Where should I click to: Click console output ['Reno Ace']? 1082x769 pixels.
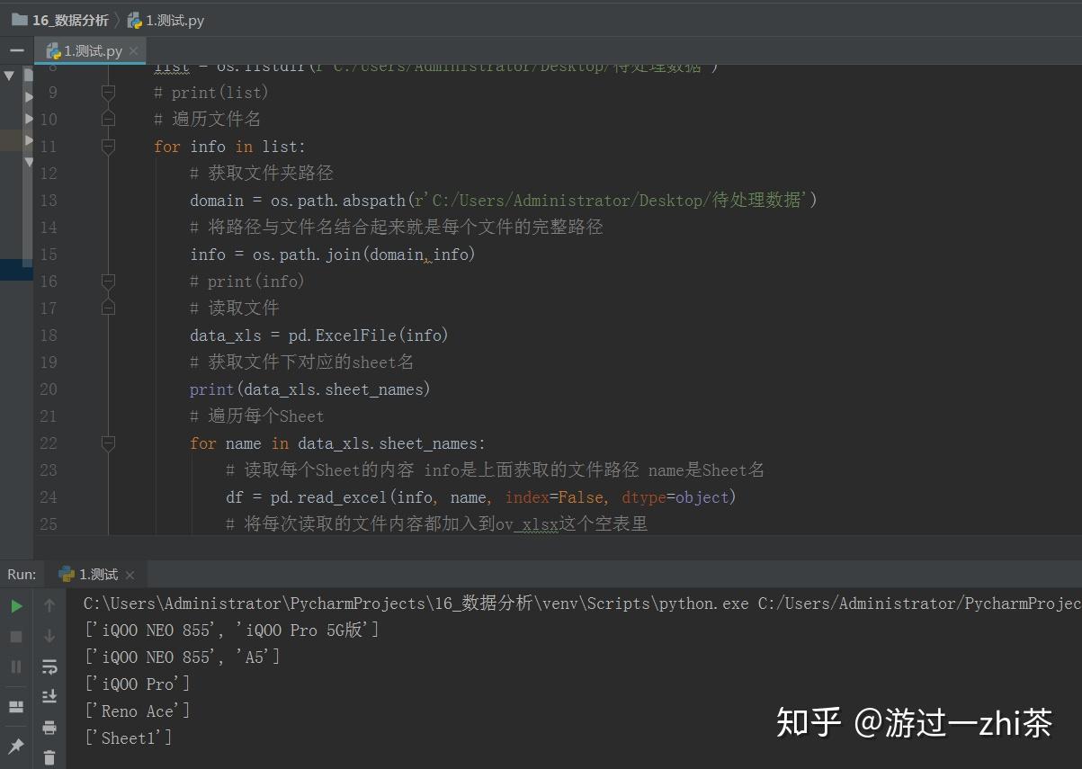(x=137, y=711)
